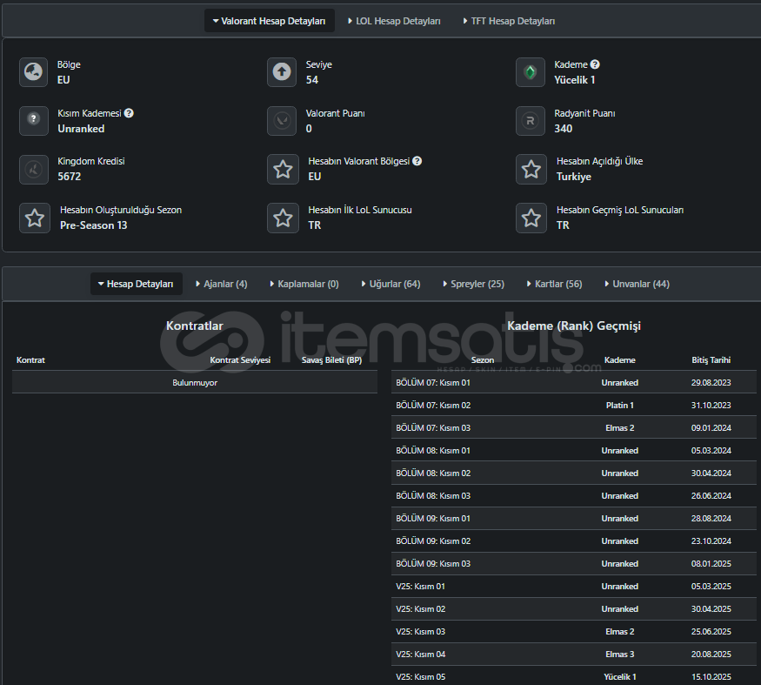Expand LOL Hesap Detayları section
761x685 pixels.
[393, 21]
